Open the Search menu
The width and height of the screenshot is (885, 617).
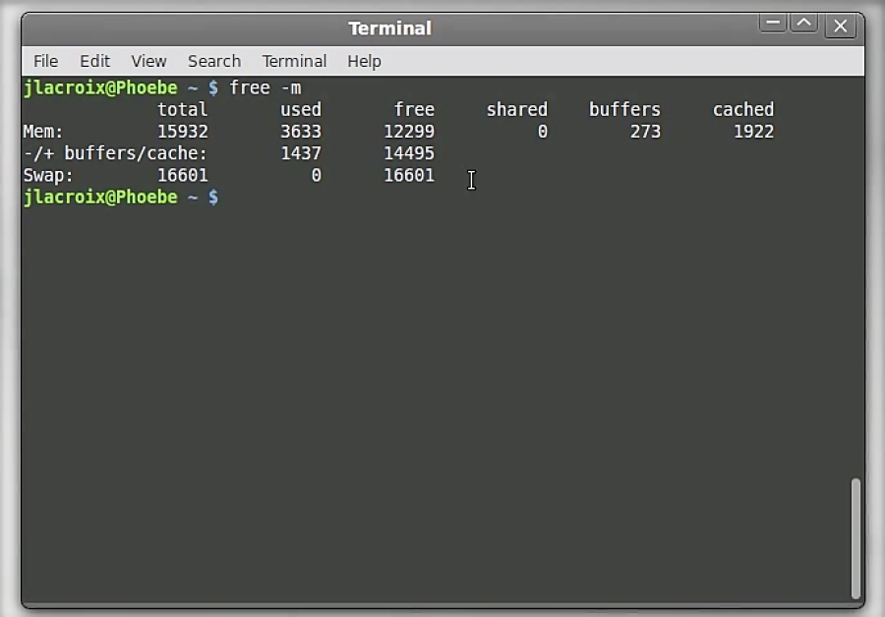214,61
